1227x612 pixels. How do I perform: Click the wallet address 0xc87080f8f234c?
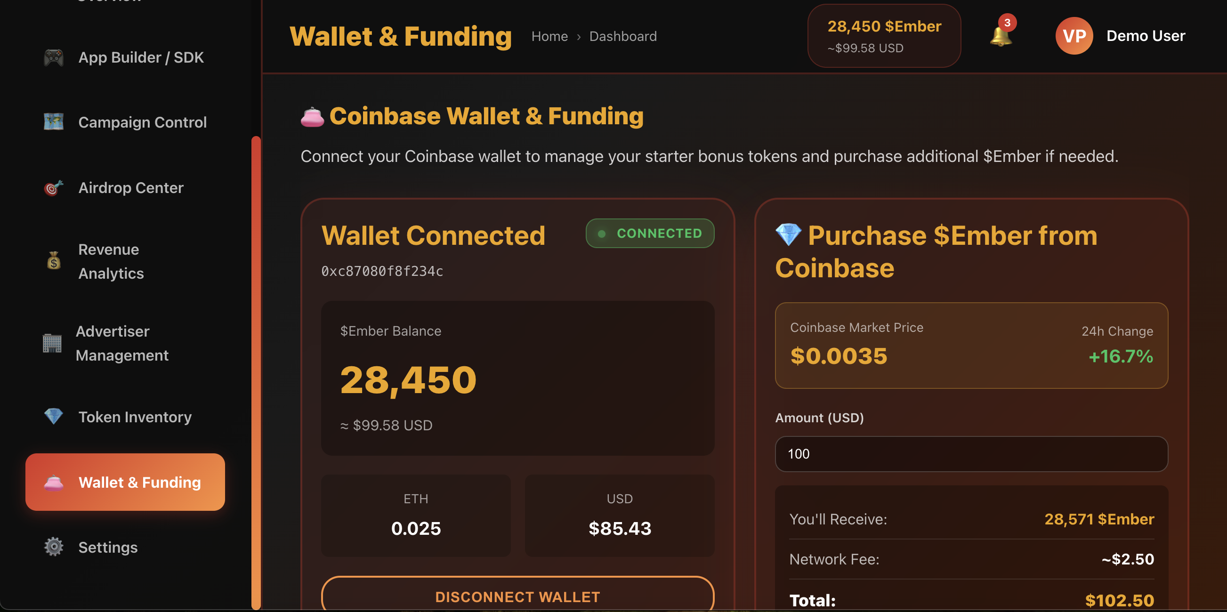(x=382, y=271)
